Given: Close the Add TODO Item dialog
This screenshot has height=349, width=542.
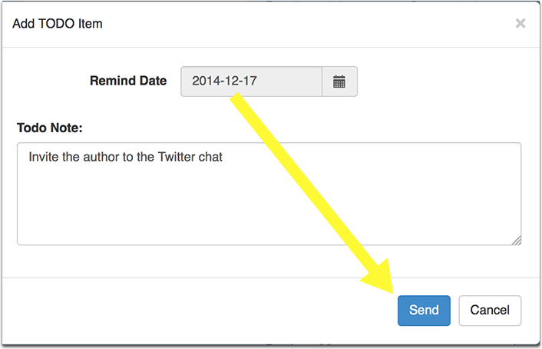Looking at the screenshot, I should click(521, 24).
